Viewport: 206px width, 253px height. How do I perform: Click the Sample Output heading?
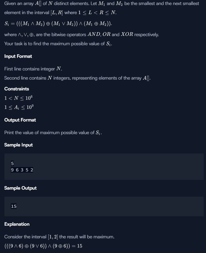(20, 188)
